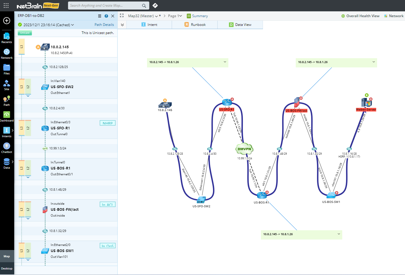Open the path direction diamond icon

pos(155,6)
